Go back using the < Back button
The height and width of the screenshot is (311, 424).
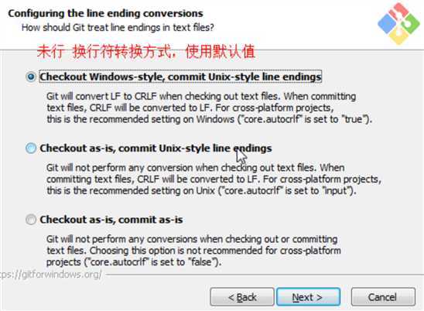(242, 297)
